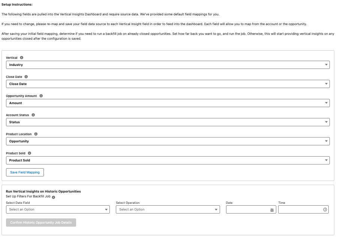Click info icon next to Vertical label
Image resolution: width=337 pixels, height=239 pixels.
click(x=21, y=58)
